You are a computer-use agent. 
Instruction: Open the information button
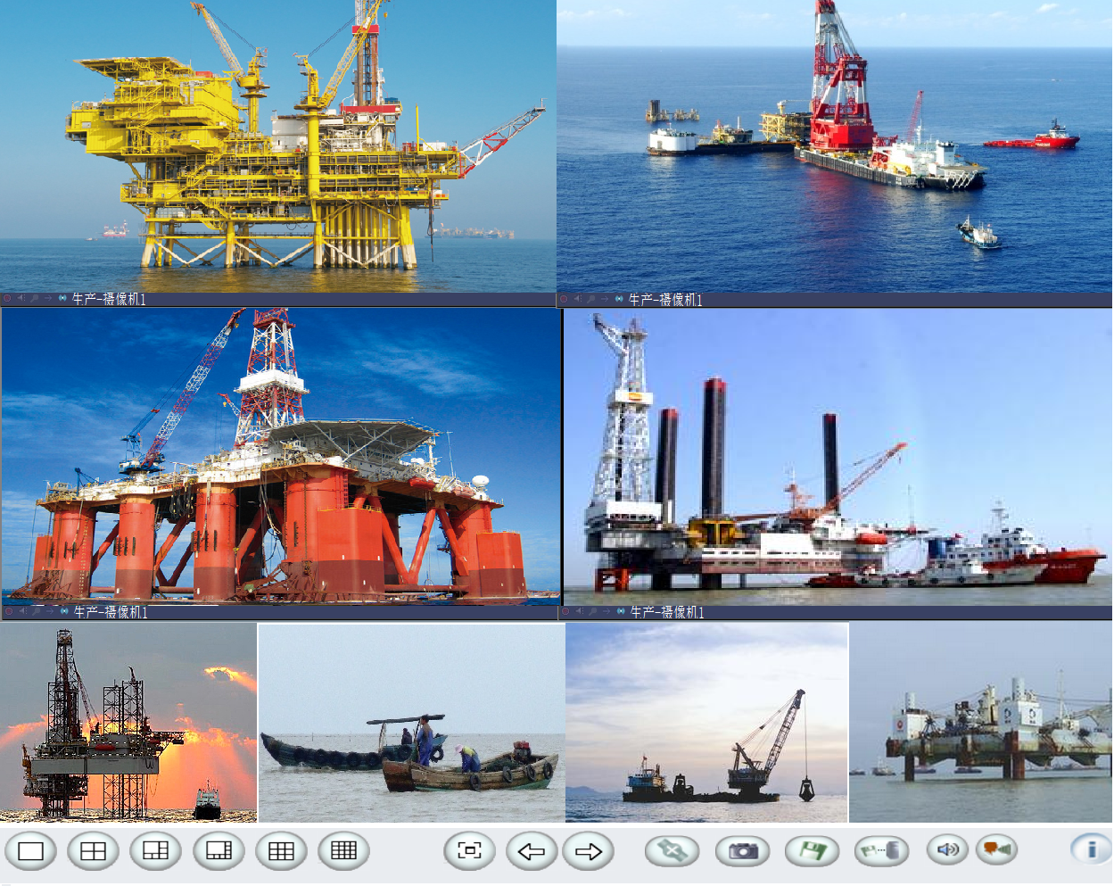tap(1092, 849)
